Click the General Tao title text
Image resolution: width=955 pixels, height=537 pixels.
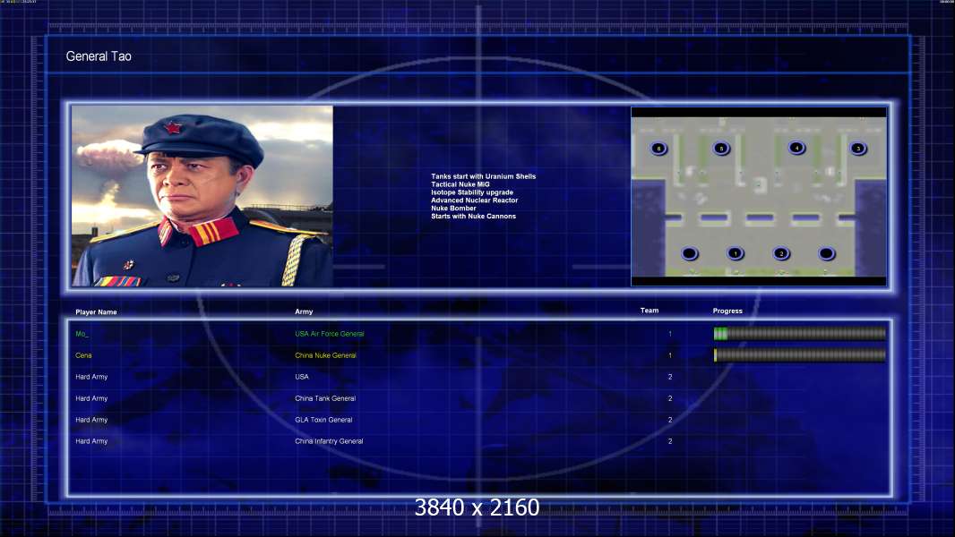[99, 56]
